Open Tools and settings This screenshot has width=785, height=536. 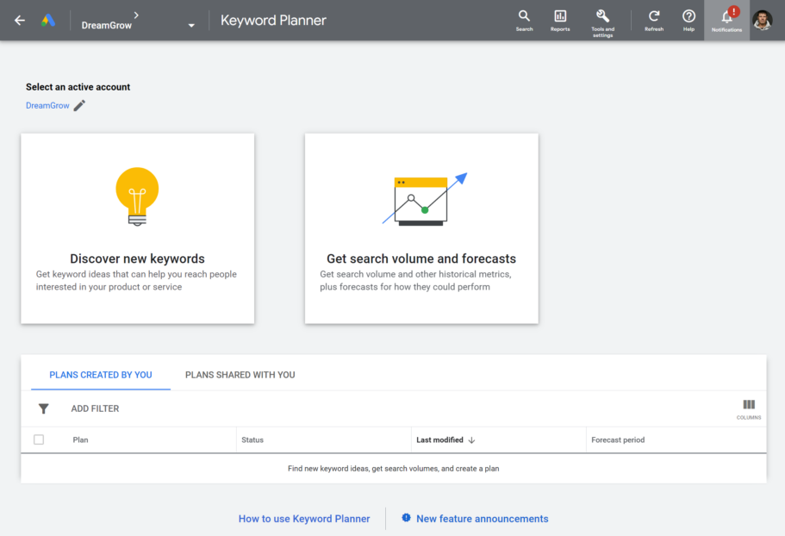click(x=602, y=20)
